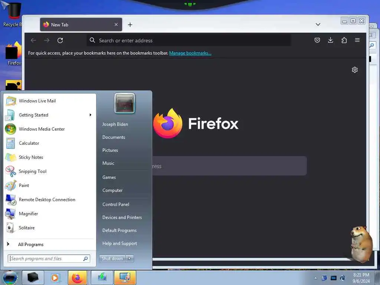Launch Windows Media Center
The height and width of the screenshot is (285, 380).
(50, 129)
